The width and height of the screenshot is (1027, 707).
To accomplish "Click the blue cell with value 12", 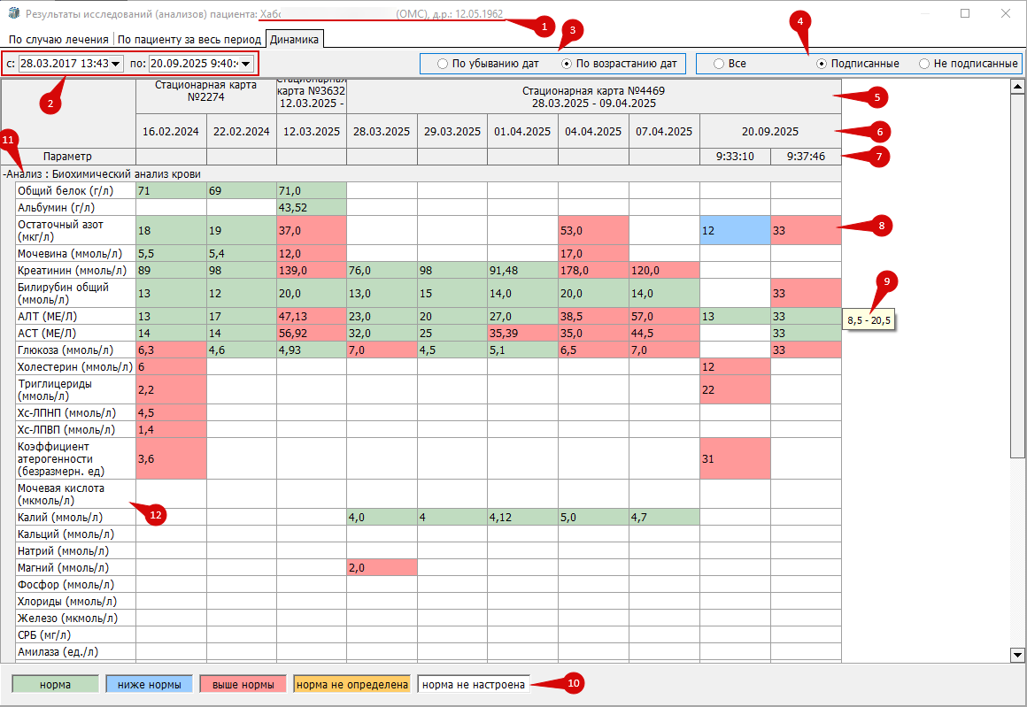I will (735, 230).
